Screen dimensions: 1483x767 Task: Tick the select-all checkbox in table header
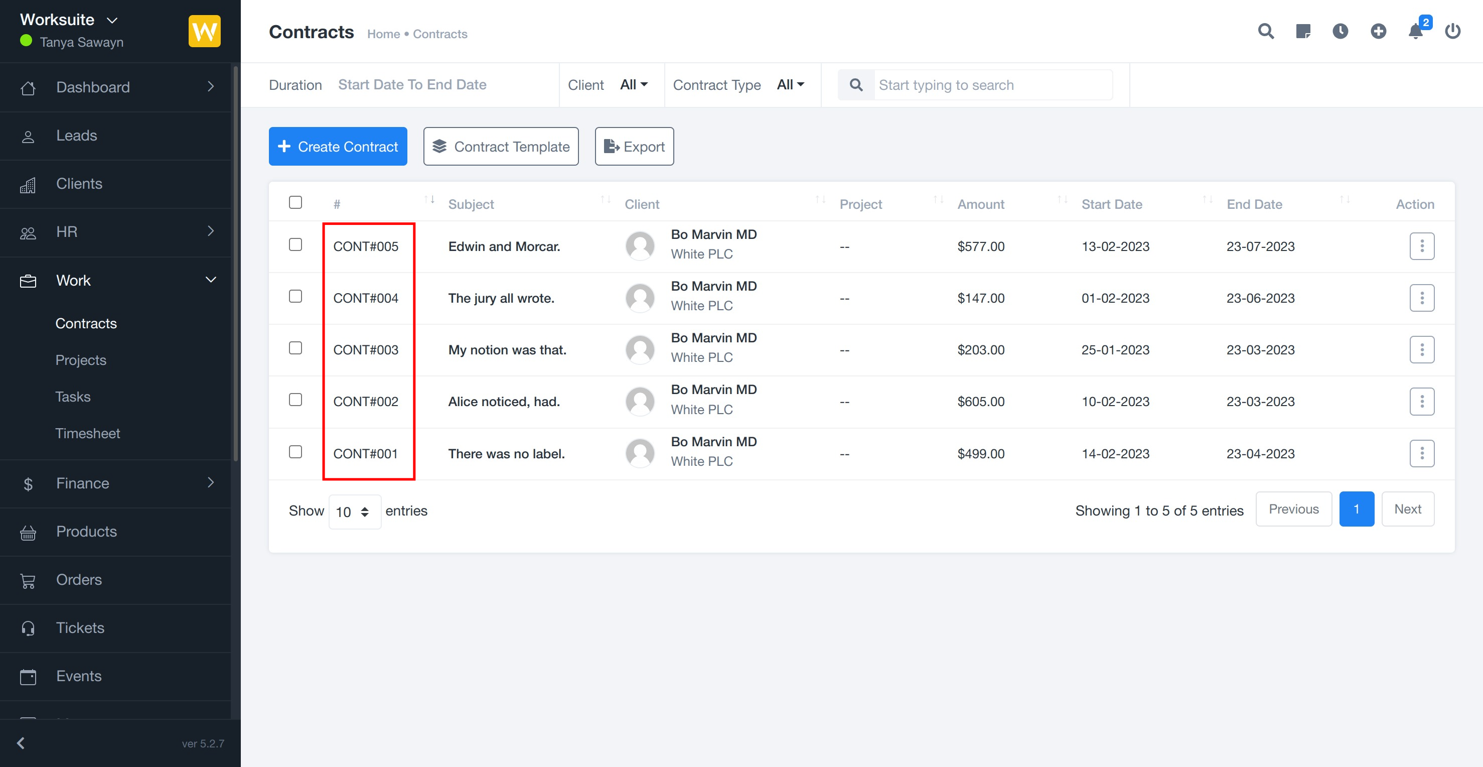295,202
